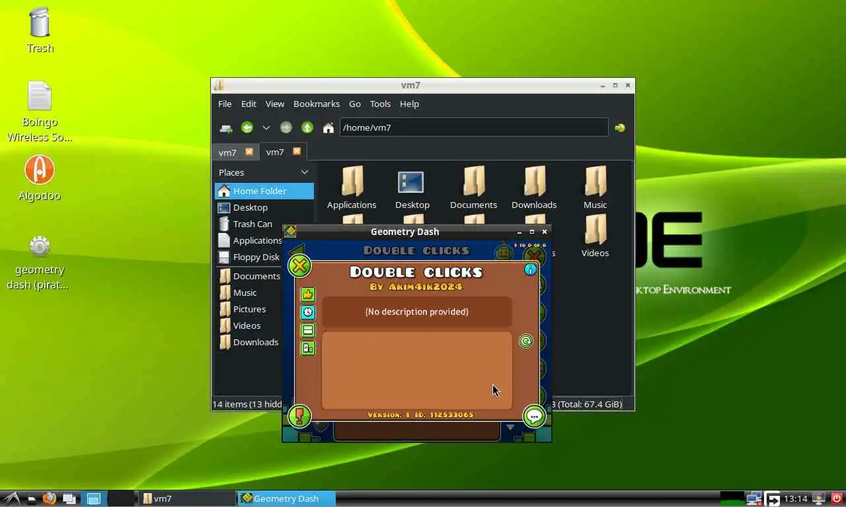Go to parent folder with green up arrow
Image resolution: width=846 pixels, height=507 pixels.
(x=307, y=127)
